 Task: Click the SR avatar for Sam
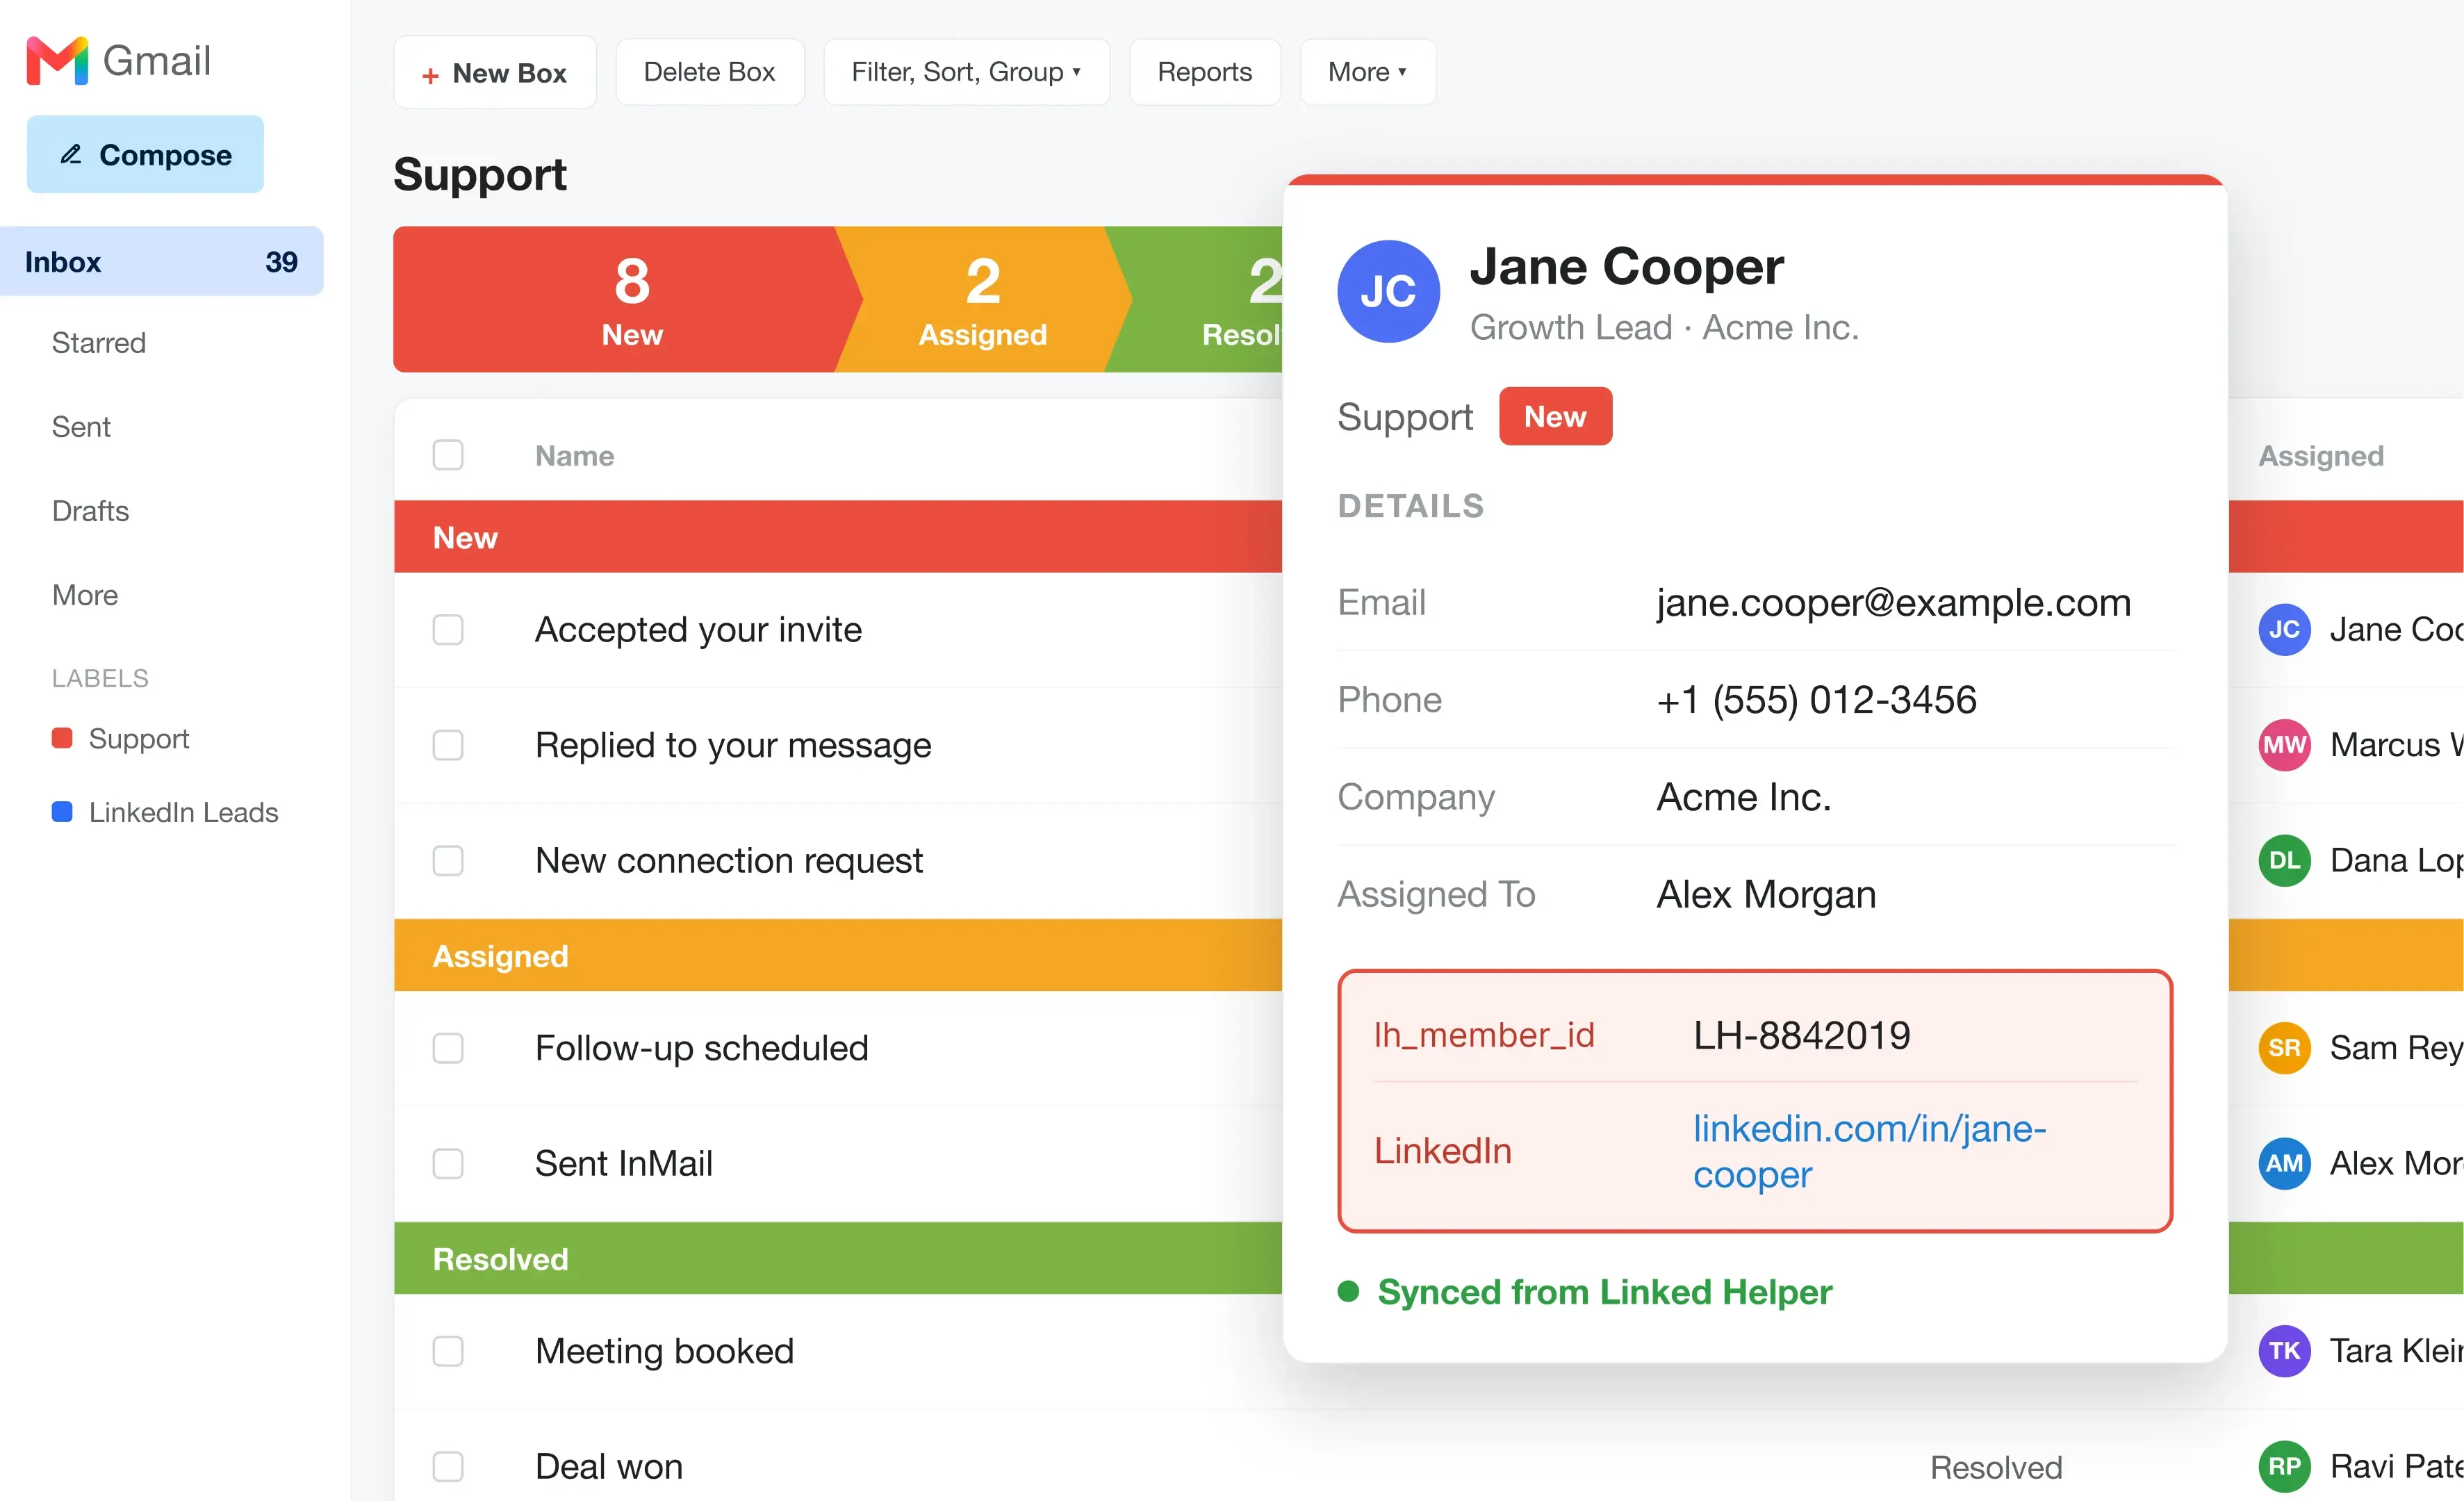click(2284, 1048)
